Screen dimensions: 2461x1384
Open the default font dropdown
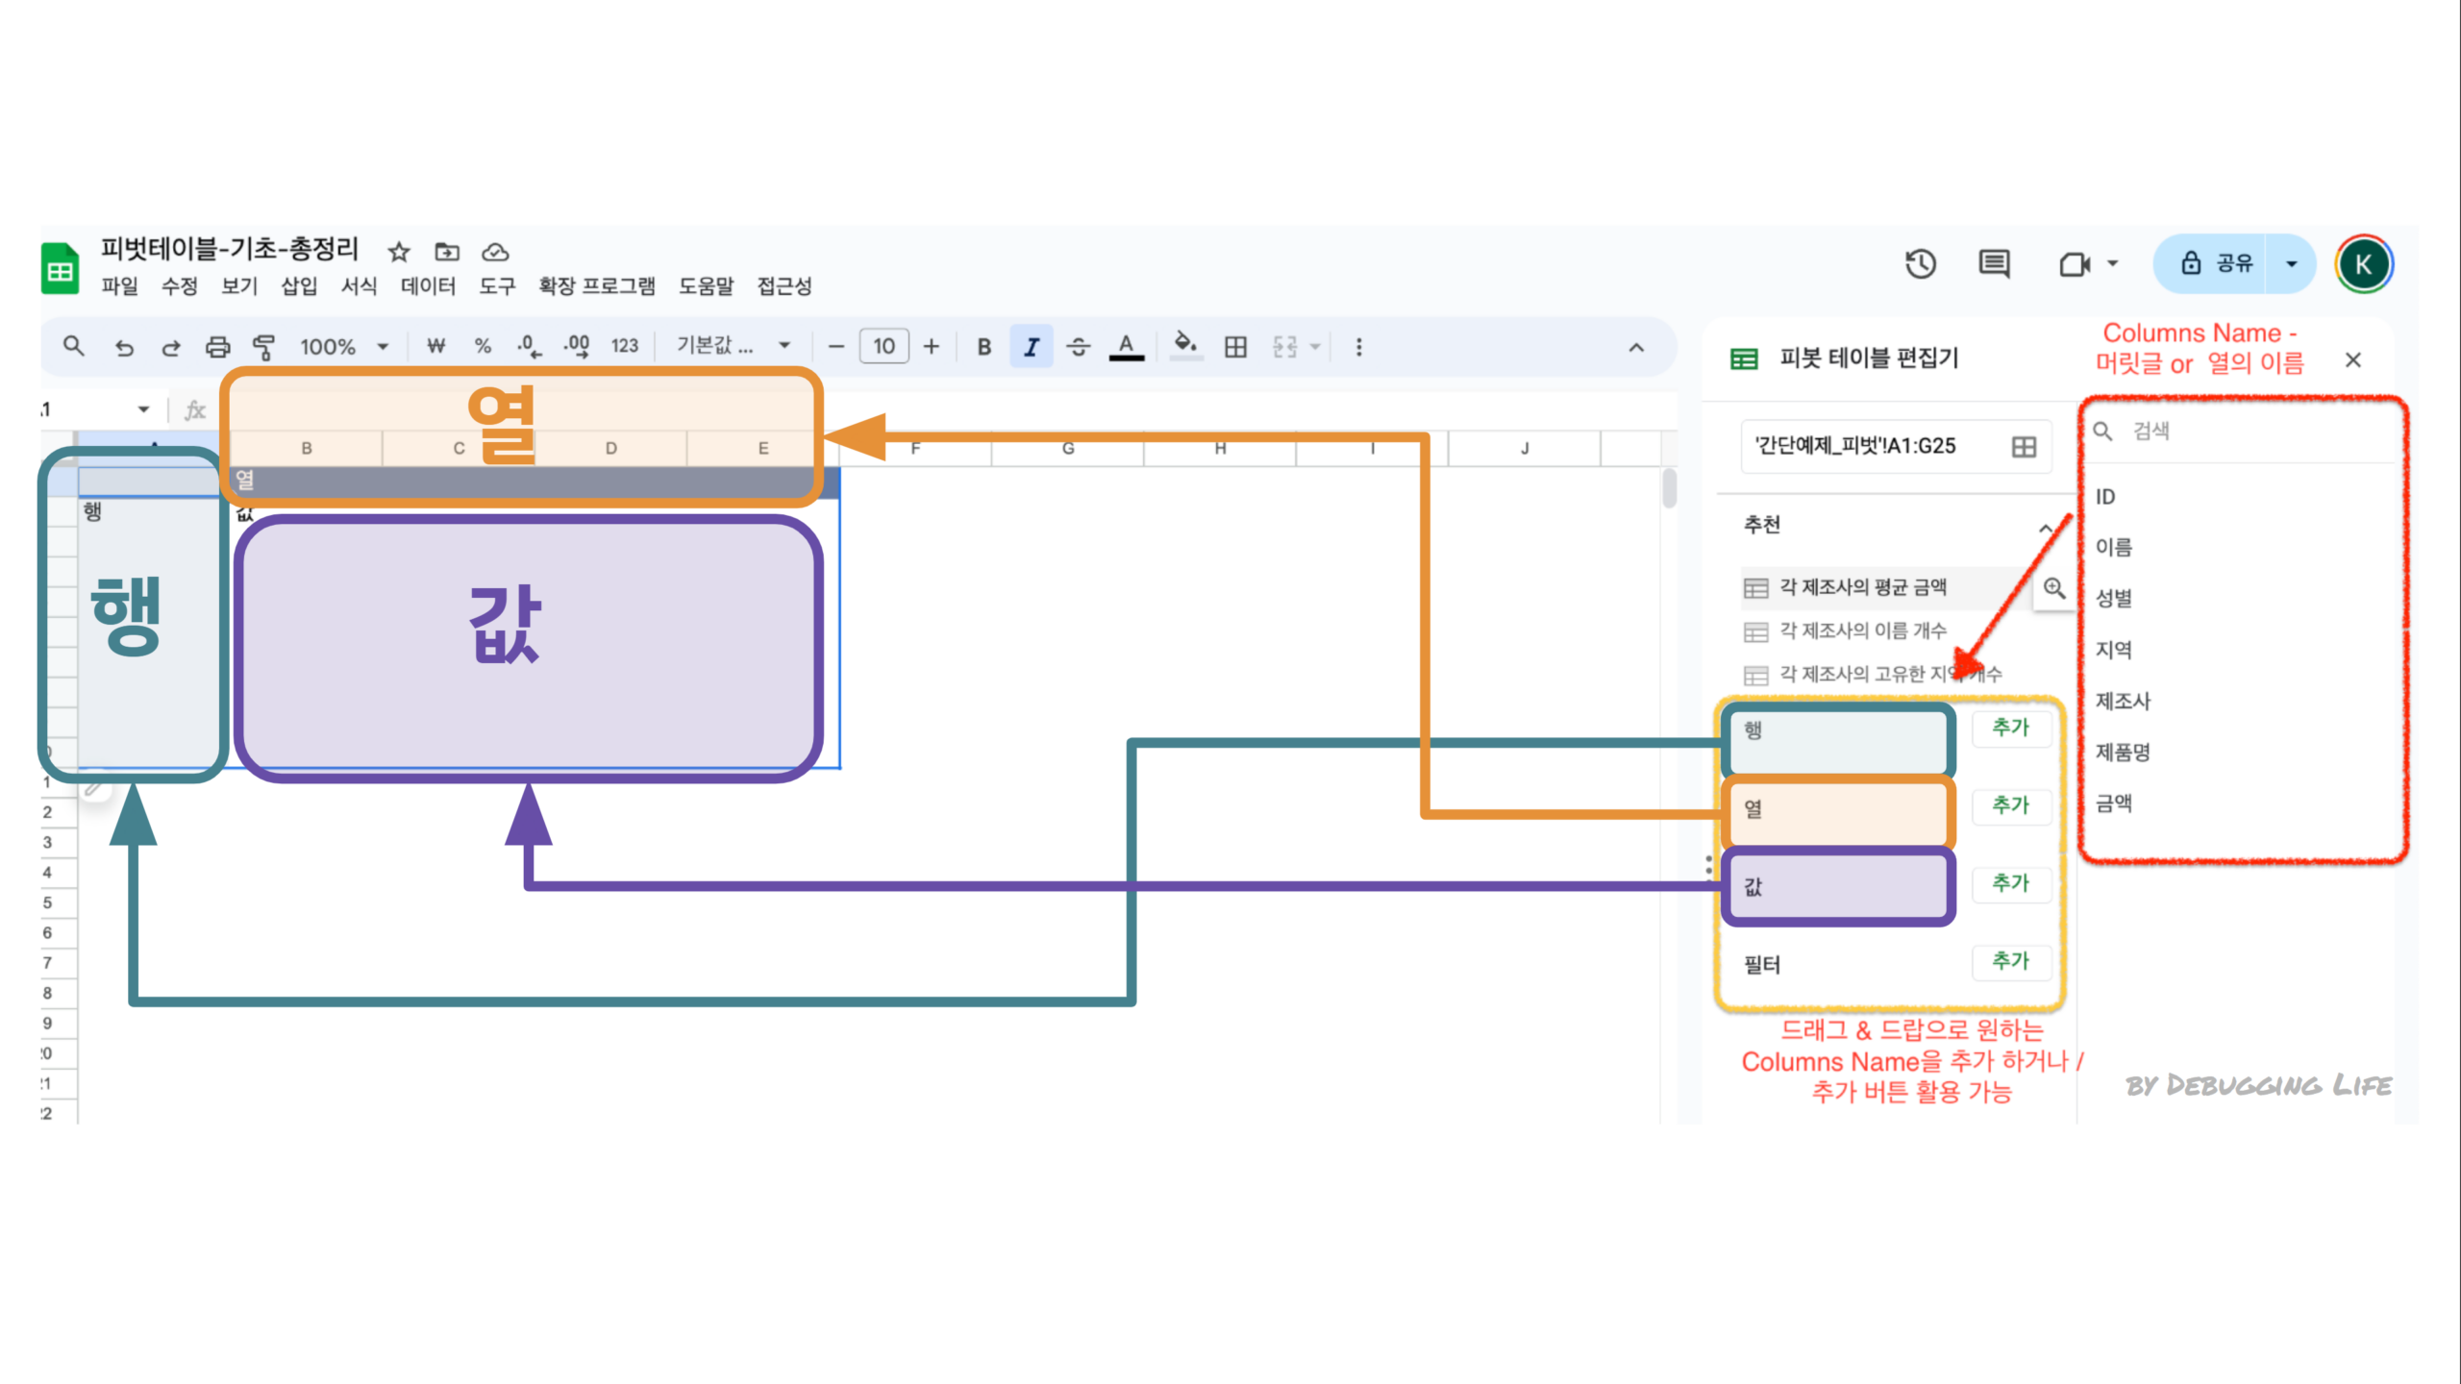click(x=733, y=346)
